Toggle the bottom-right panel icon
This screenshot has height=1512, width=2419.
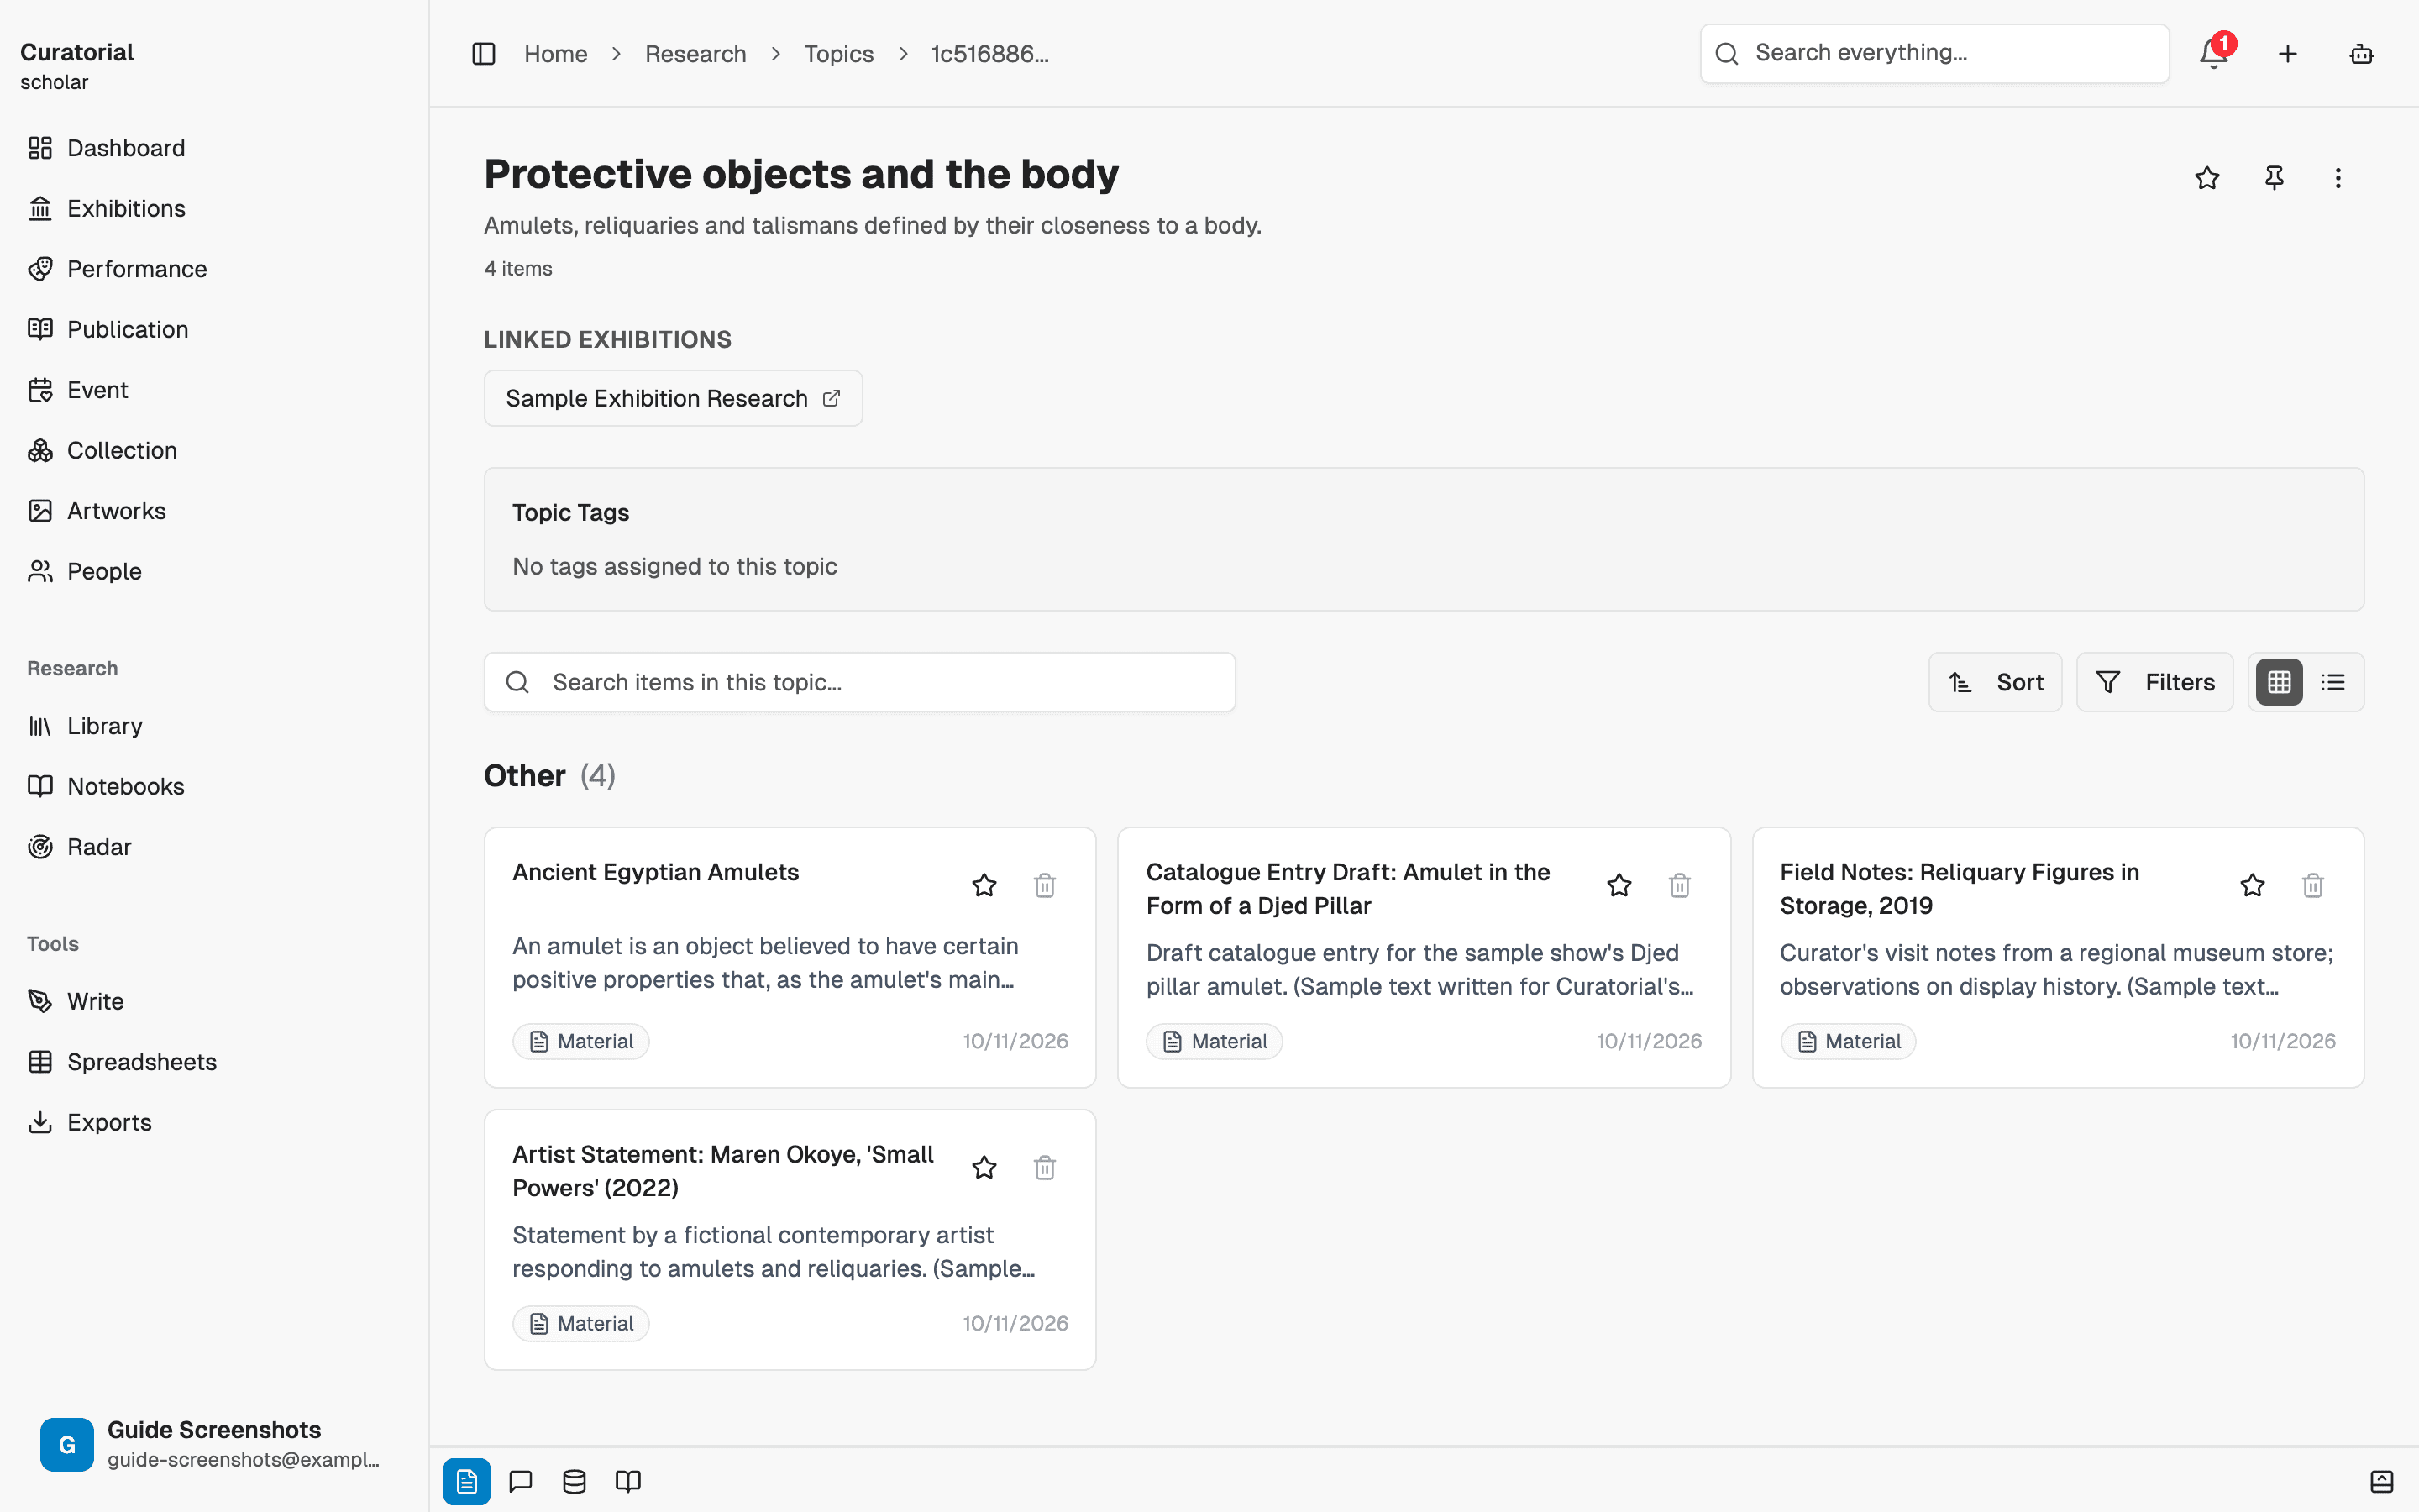point(2382,1481)
